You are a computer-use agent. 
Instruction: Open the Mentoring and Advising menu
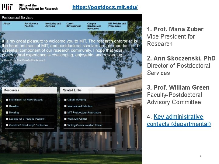click(53, 25)
